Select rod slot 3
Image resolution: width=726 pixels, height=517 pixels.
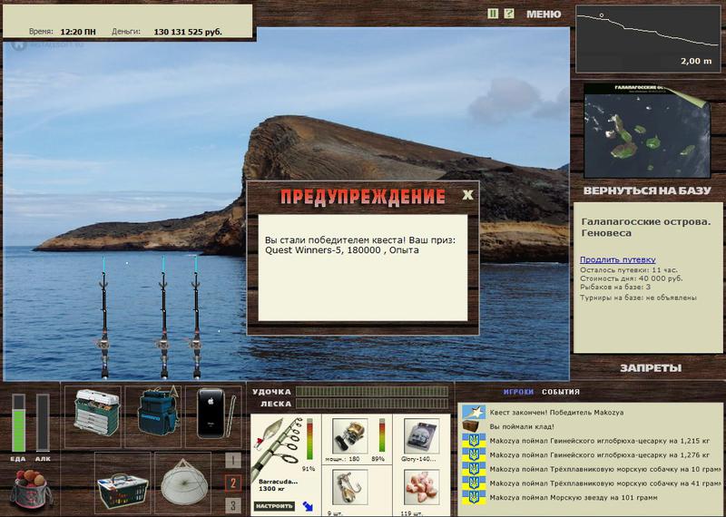[x=233, y=505]
